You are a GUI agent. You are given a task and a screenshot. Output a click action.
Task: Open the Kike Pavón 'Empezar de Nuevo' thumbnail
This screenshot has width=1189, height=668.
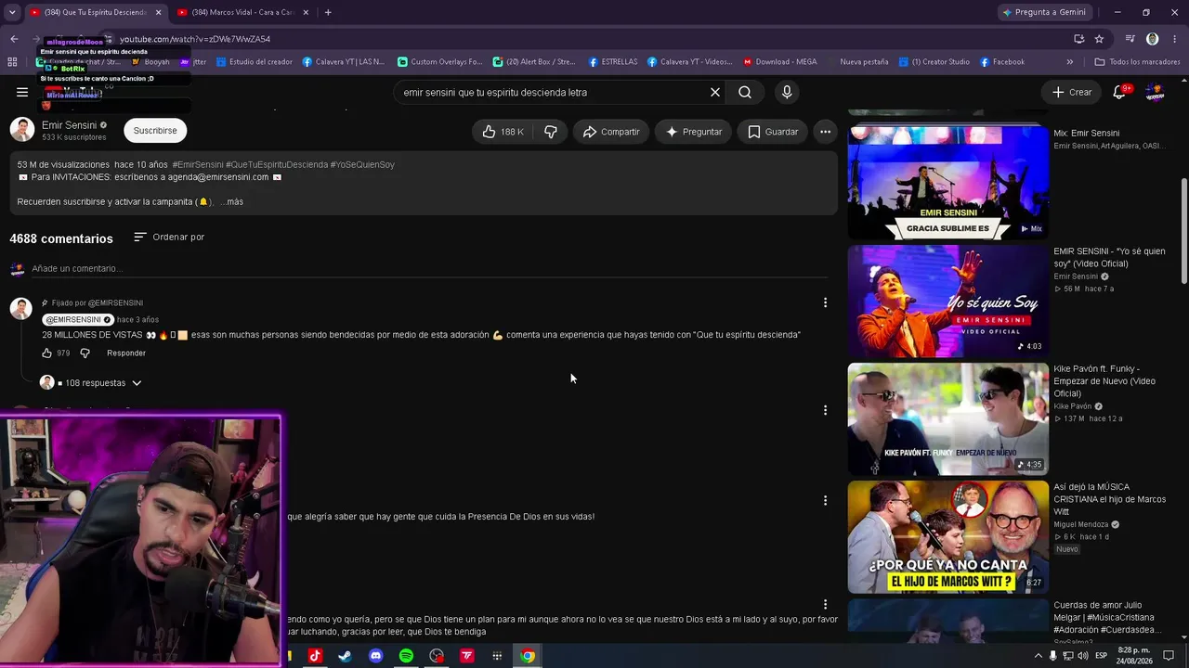click(947, 419)
